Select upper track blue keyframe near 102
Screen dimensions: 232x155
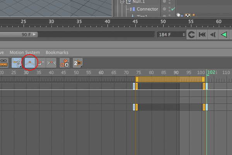pyautogui.click(x=206, y=86)
